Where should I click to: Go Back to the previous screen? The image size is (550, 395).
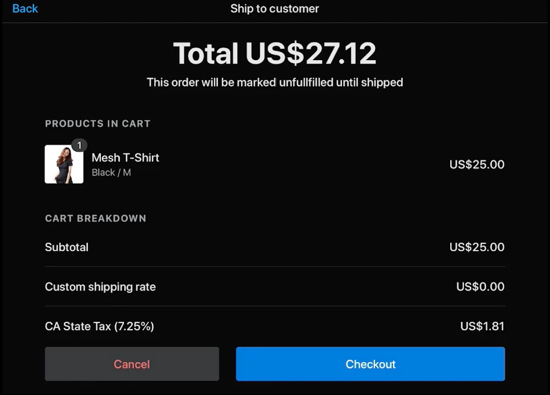(x=24, y=8)
